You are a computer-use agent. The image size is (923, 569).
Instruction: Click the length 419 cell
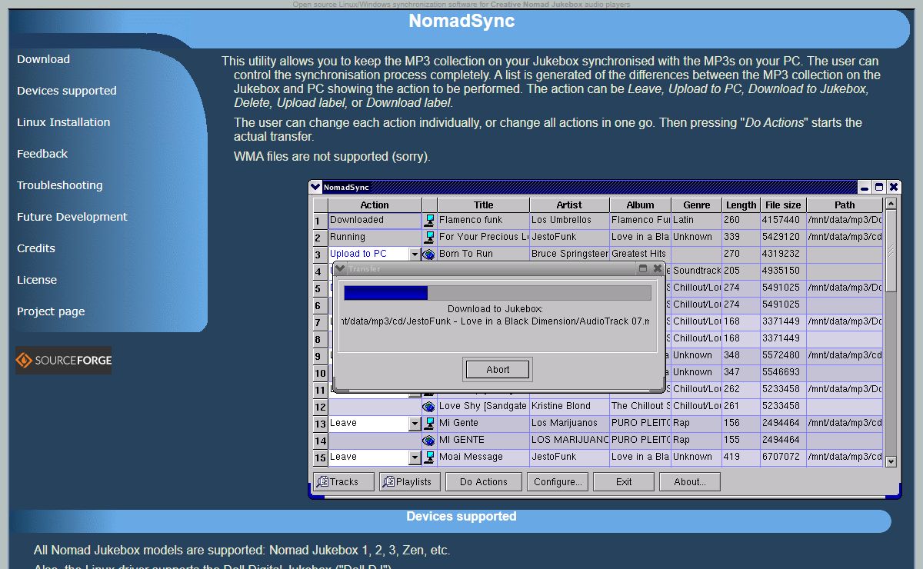click(741, 457)
